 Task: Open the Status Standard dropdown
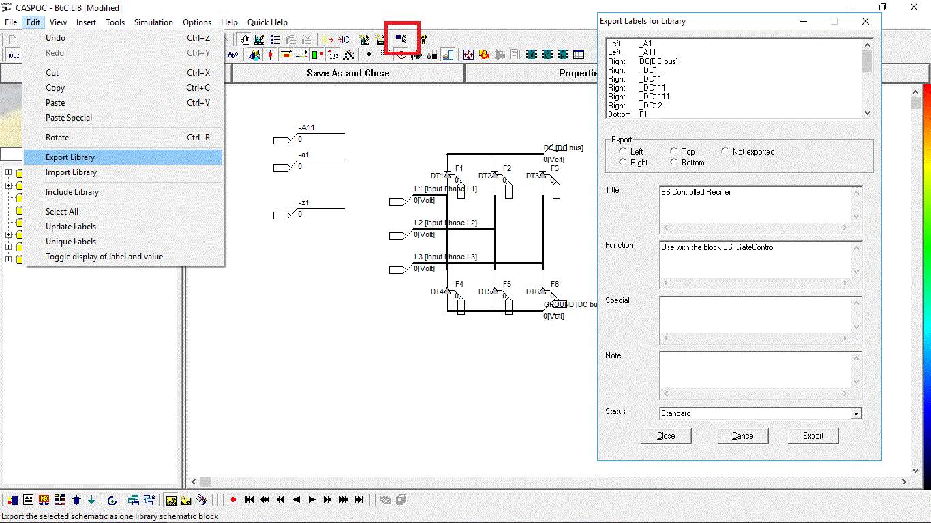(x=856, y=413)
